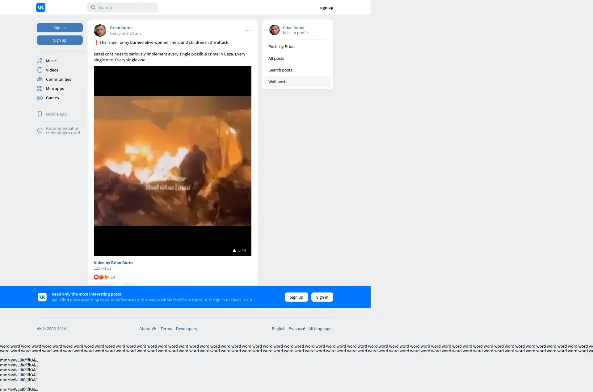This screenshot has width=593, height=392.
Task: Click the blue Sign in sidebar button
Action: 60,28
